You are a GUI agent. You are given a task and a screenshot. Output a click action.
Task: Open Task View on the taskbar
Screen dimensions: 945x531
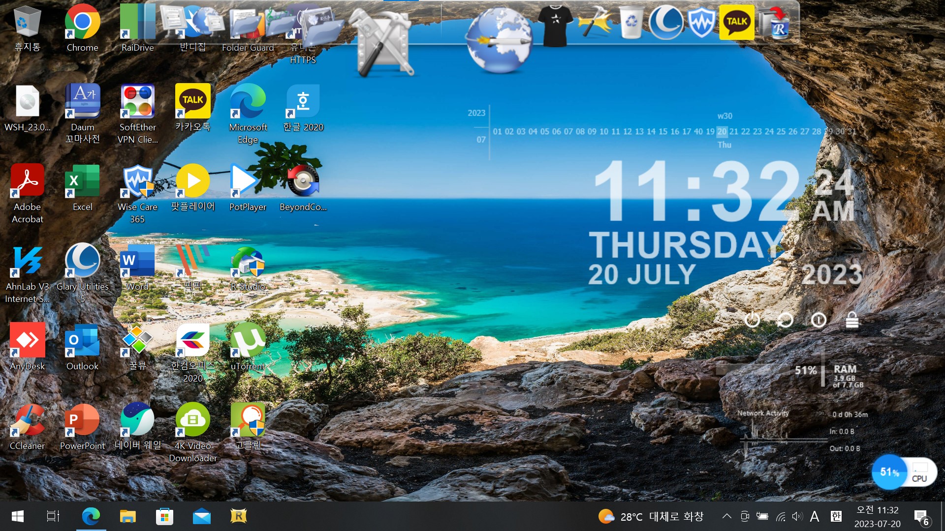coord(53,516)
